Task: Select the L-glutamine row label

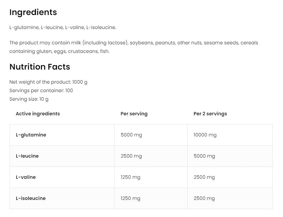Action: pos(31,135)
